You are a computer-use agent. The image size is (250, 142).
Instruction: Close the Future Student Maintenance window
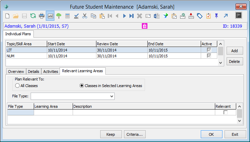241,7
